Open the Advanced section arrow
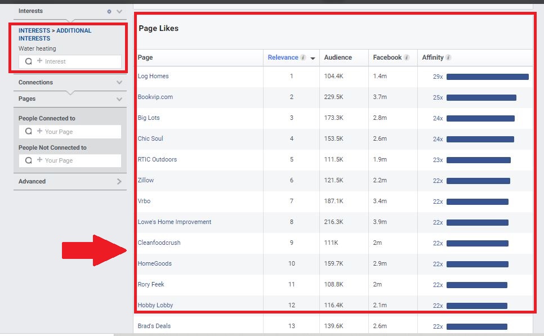Image resolution: width=544 pixels, height=336 pixels. coord(119,181)
